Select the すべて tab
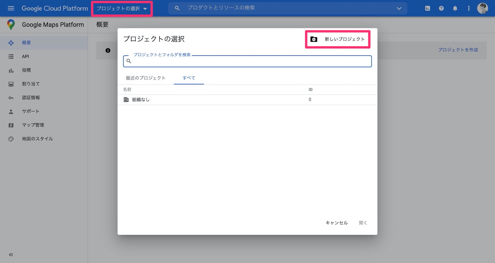 [x=188, y=78]
